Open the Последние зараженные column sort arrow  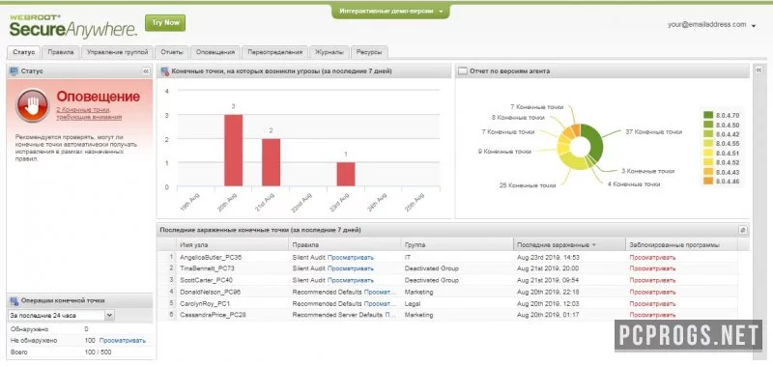[x=593, y=245]
